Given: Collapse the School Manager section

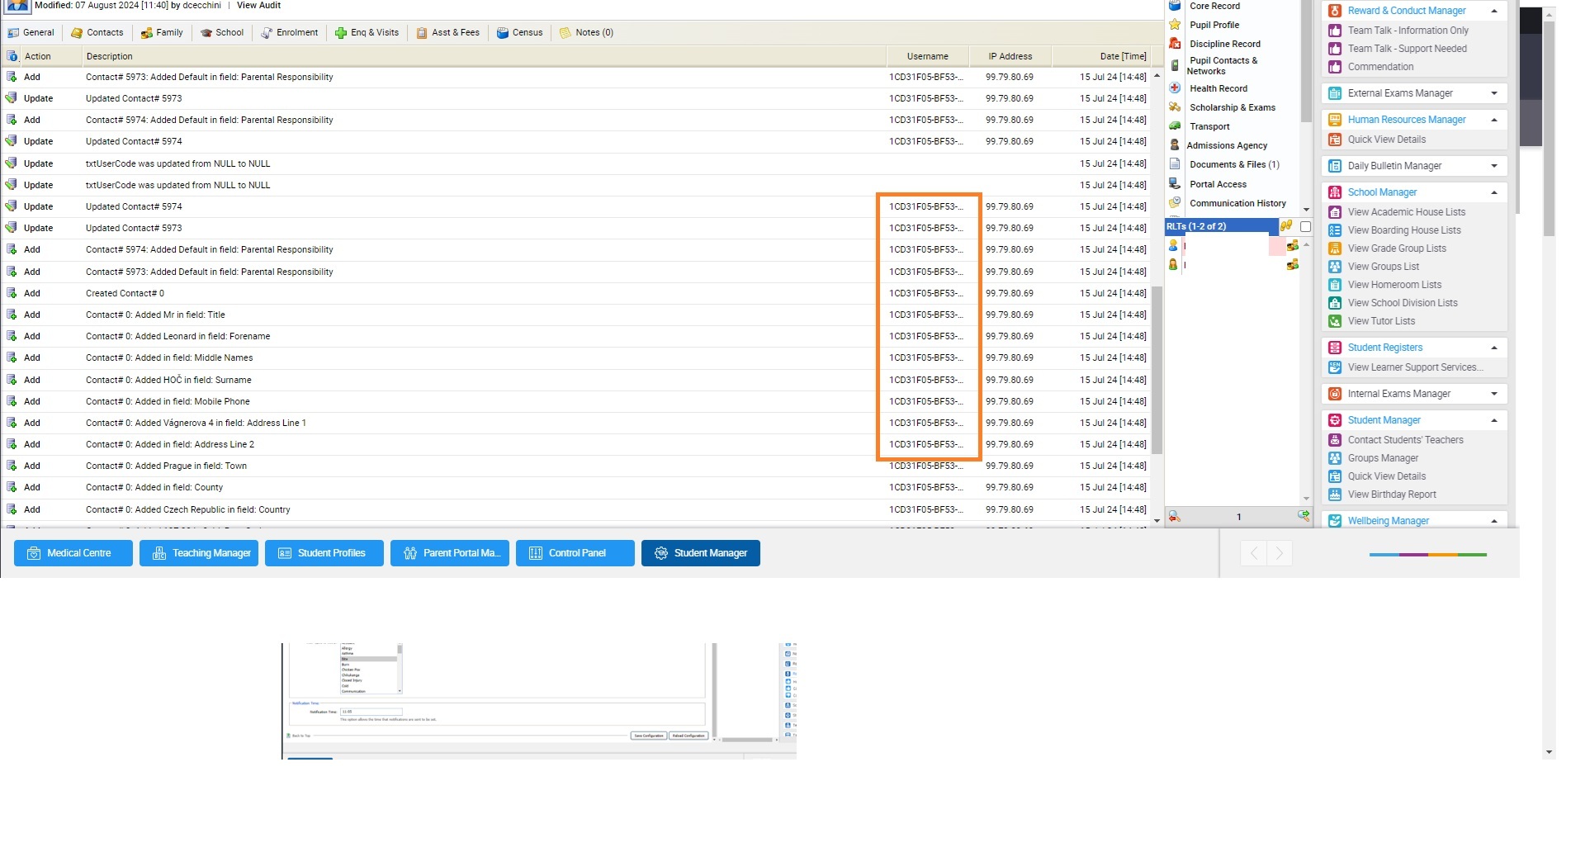Looking at the screenshot, I should click(1493, 192).
